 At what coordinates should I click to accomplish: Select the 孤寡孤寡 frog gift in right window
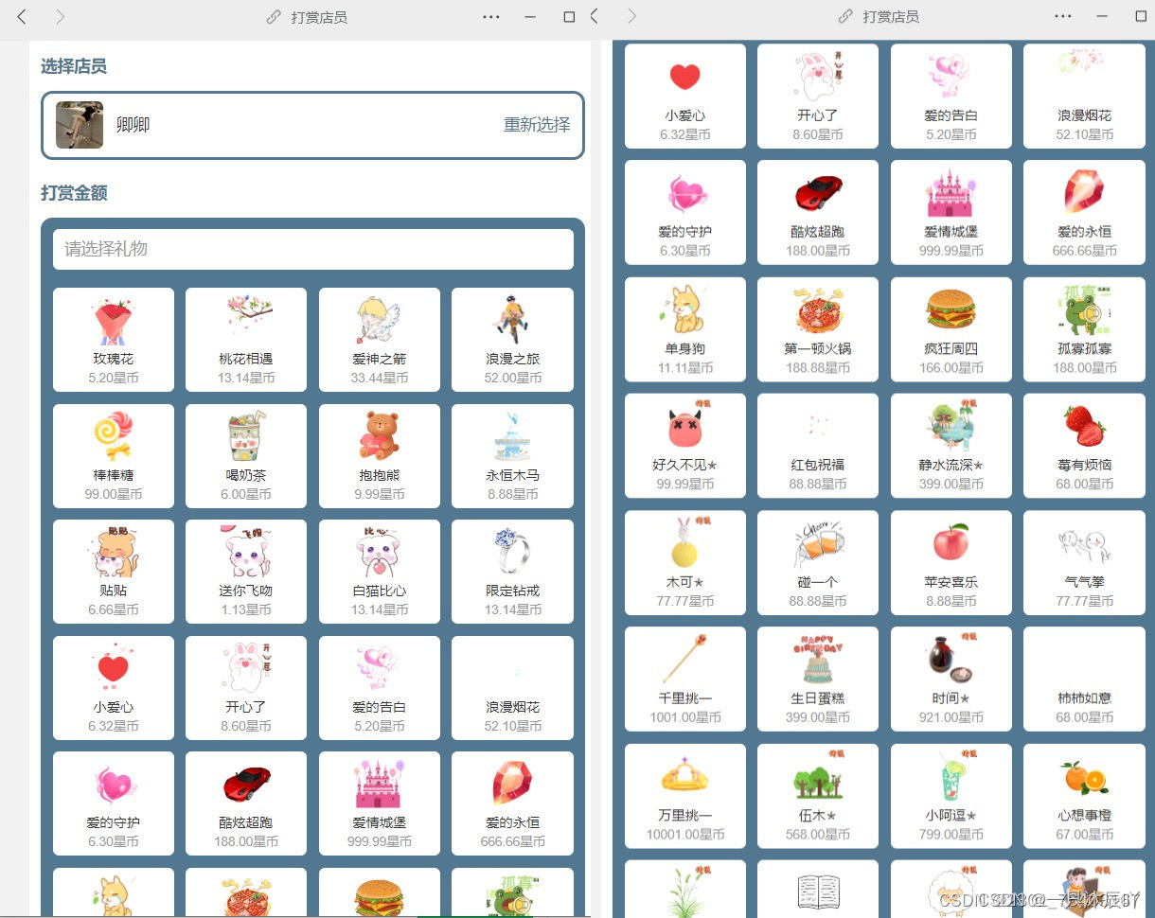click(x=1084, y=329)
